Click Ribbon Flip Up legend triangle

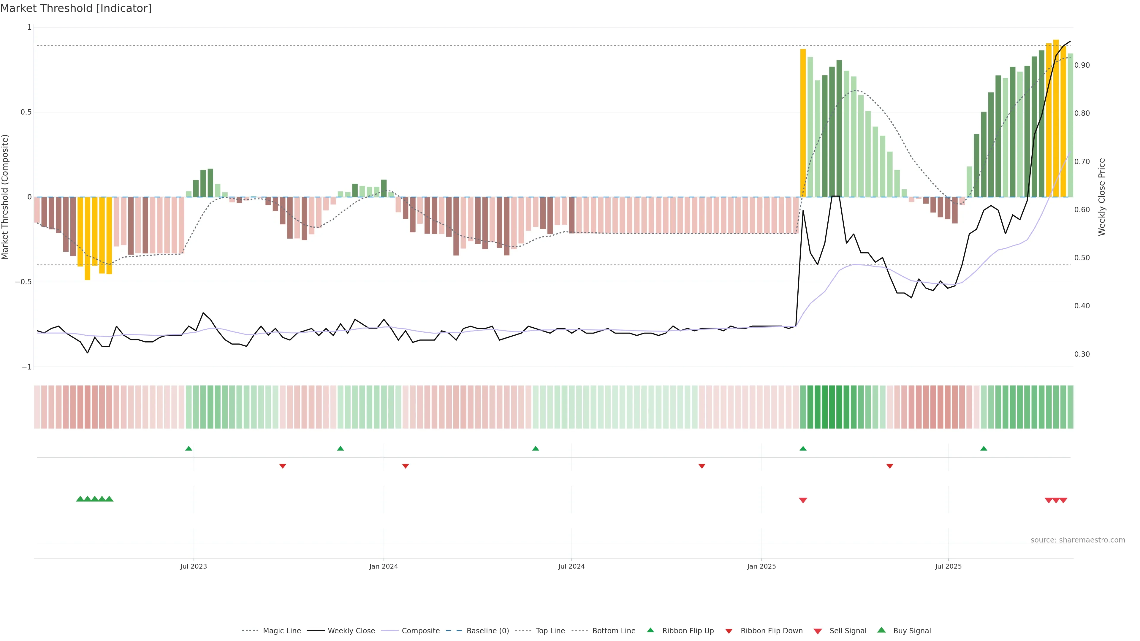[x=650, y=630]
